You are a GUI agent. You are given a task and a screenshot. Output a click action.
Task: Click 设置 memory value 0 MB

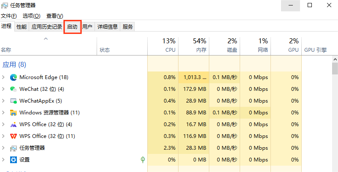[199, 160]
